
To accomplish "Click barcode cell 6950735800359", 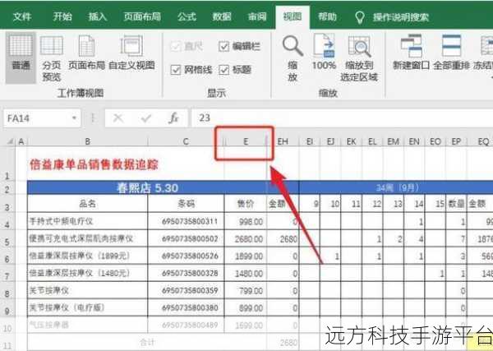I will tap(186, 290).
